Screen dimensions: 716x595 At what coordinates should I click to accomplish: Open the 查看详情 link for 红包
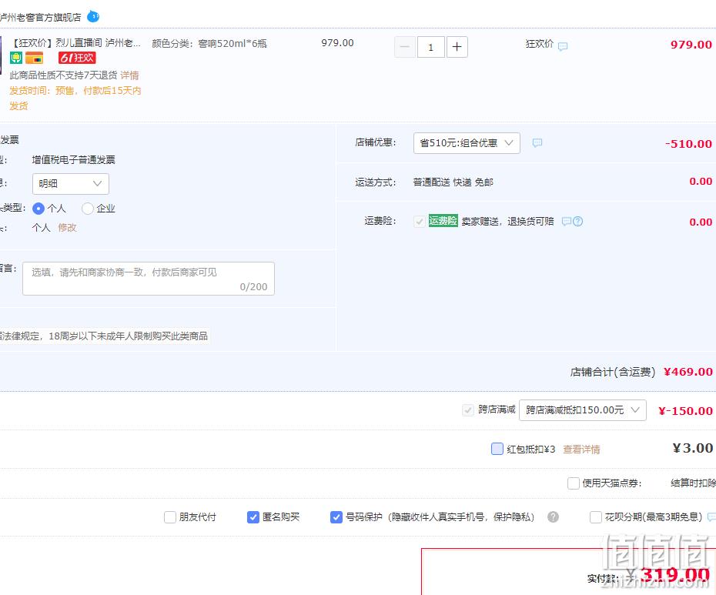click(x=581, y=450)
